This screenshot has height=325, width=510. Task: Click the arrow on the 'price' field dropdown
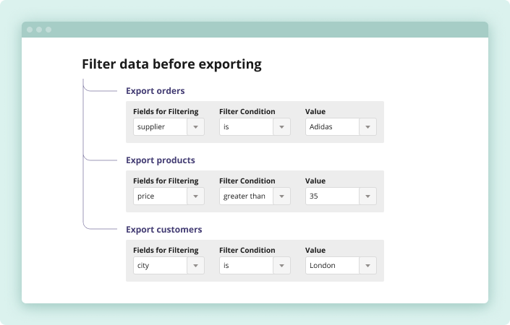[196, 196]
